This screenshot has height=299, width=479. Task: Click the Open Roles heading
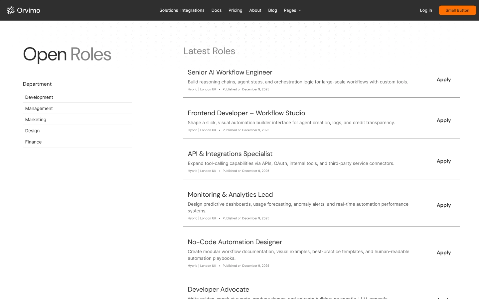(67, 54)
